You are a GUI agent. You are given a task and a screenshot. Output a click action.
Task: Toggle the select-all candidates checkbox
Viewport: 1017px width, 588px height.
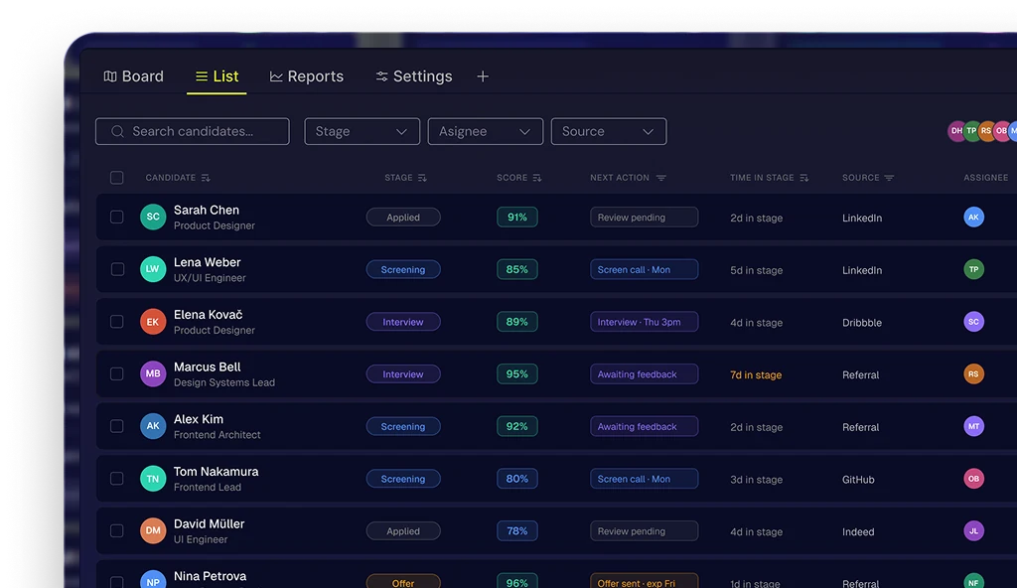pos(117,177)
